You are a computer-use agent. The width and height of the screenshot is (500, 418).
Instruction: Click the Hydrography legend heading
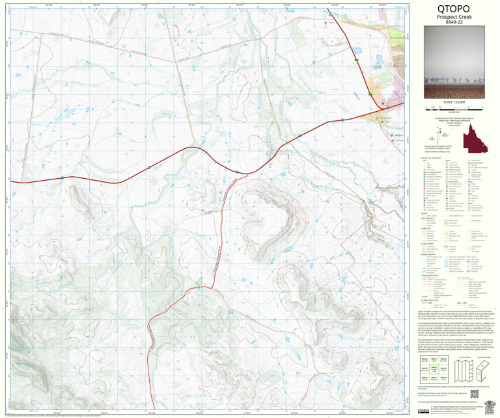pyautogui.click(x=428, y=254)
